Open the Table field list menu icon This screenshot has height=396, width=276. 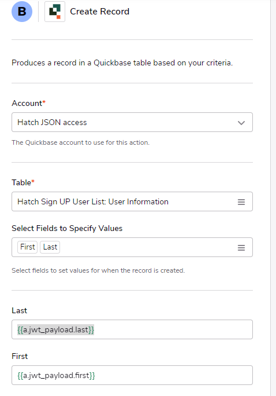[241, 202]
